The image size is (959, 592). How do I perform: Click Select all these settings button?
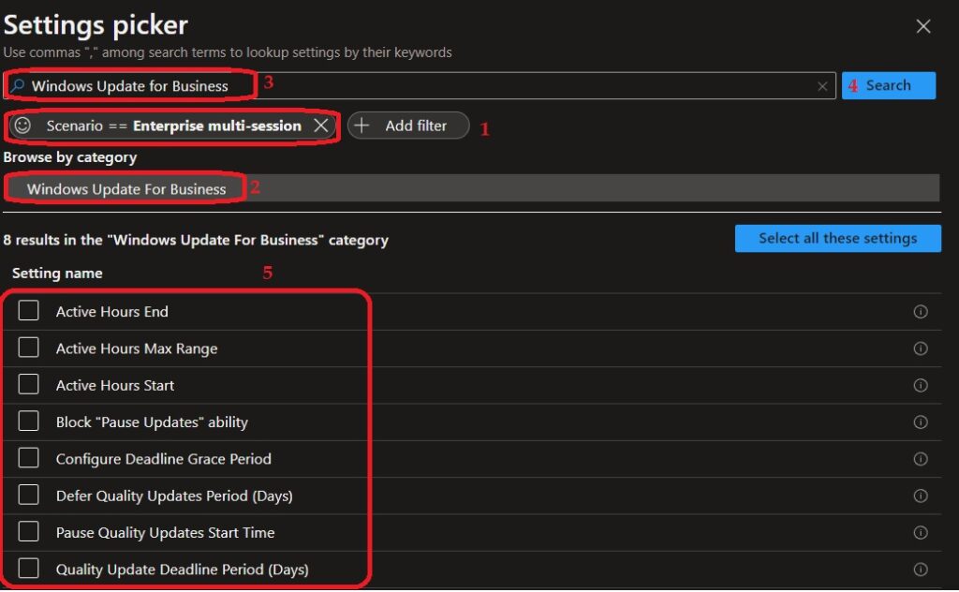(838, 238)
